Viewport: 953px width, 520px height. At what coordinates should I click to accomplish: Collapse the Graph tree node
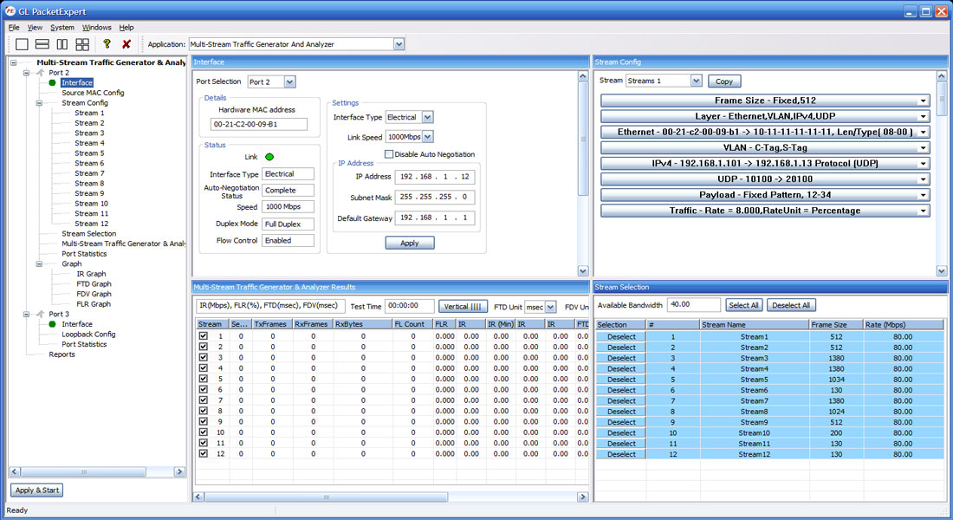[39, 264]
